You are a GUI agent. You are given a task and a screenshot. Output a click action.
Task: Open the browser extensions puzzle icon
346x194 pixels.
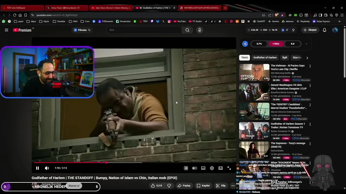301,15
